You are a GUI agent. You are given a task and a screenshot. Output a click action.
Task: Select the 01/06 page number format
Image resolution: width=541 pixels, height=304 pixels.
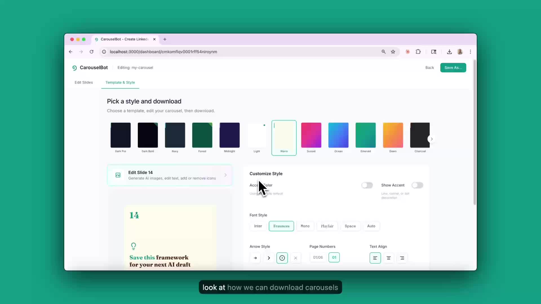pyautogui.click(x=318, y=257)
